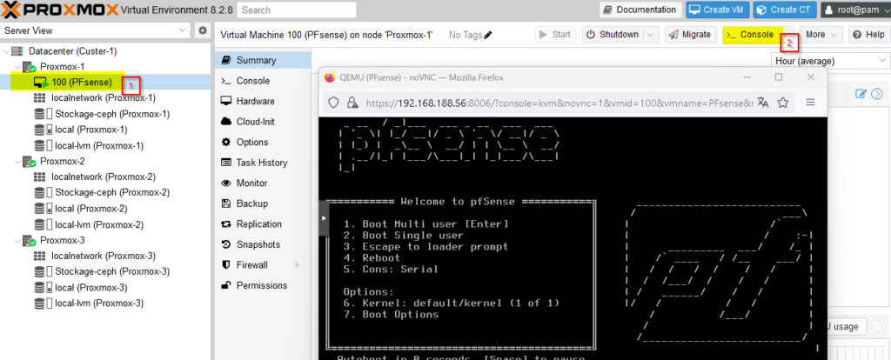
Task: Select Proxmox-2 node in tree
Action: pyautogui.click(x=62, y=161)
